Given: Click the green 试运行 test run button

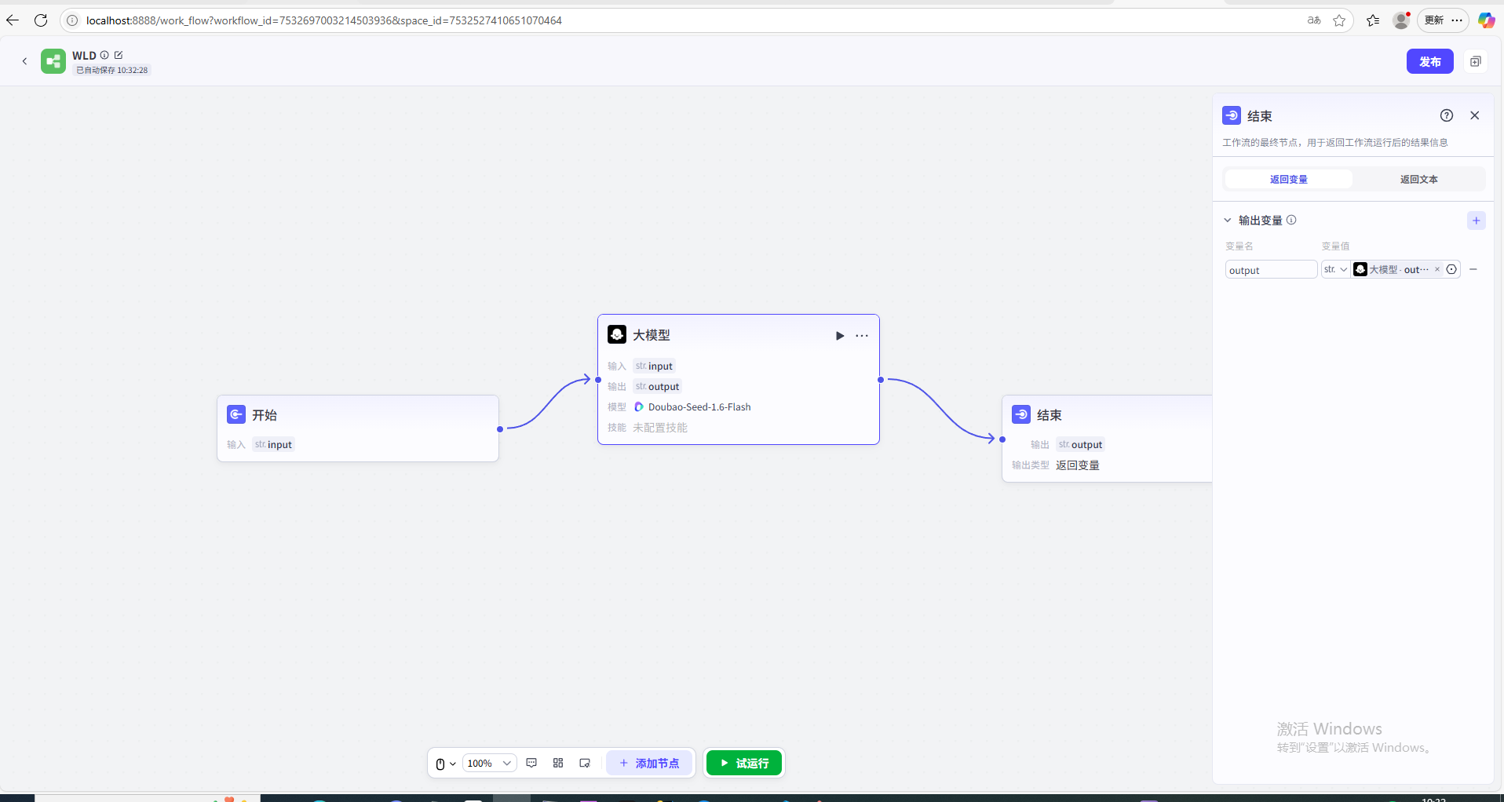Looking at the screenshot, I should (743, 763).
